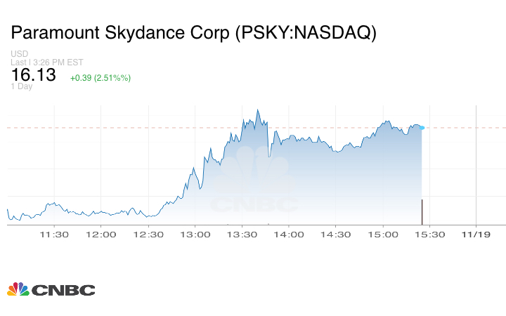Click the 14:30 time axis label
Screen dimensions: 506x316
[x=335, y=235]
